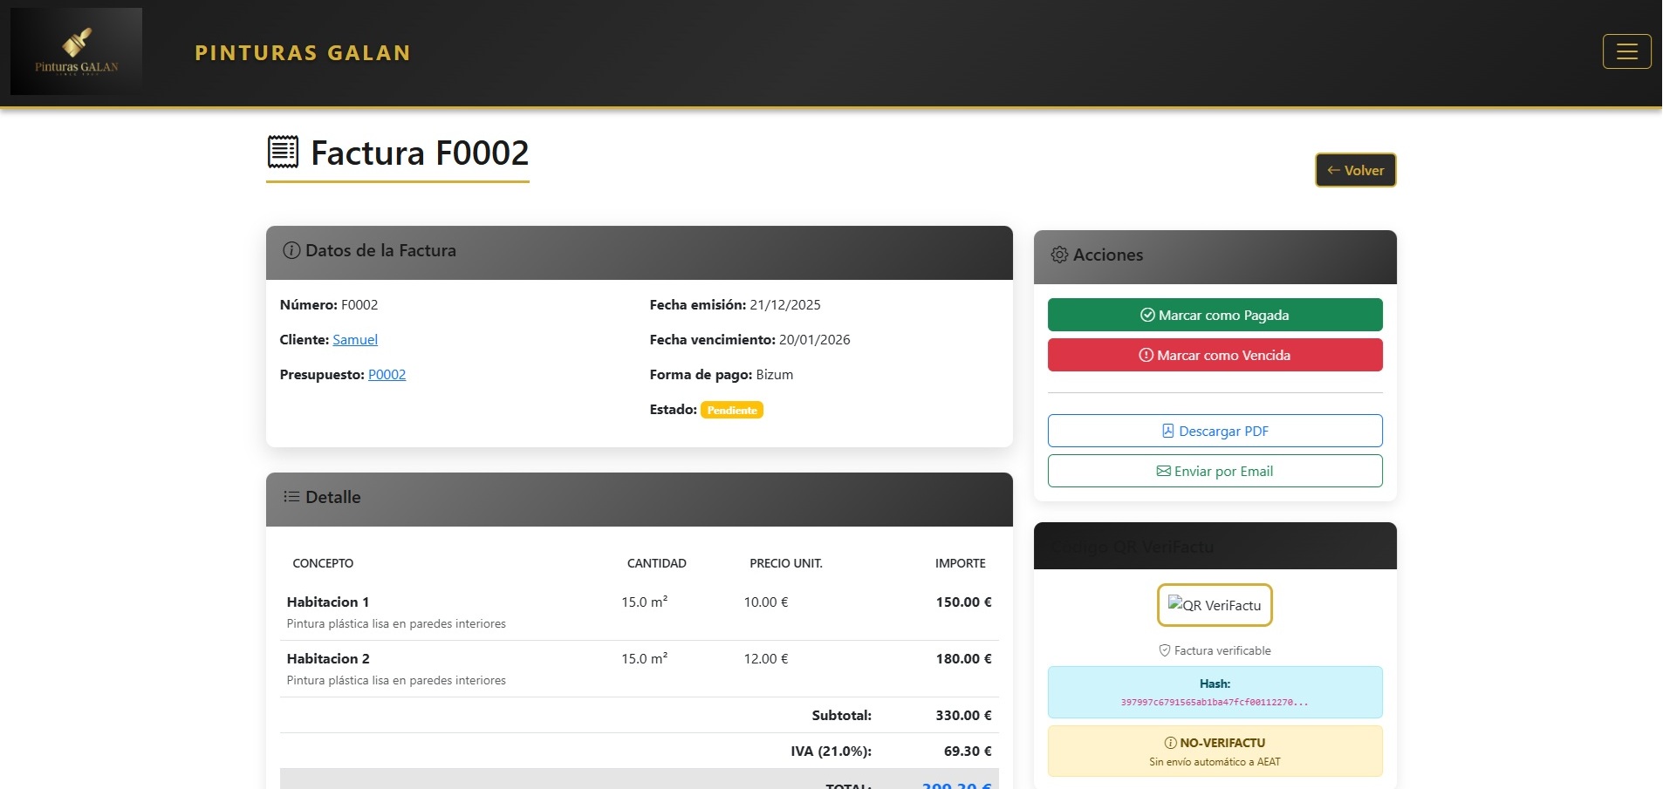Click the Pinturas Galan brush logo
The image size is (1663, 789).
pyautogui.click(x=75, y=49)
